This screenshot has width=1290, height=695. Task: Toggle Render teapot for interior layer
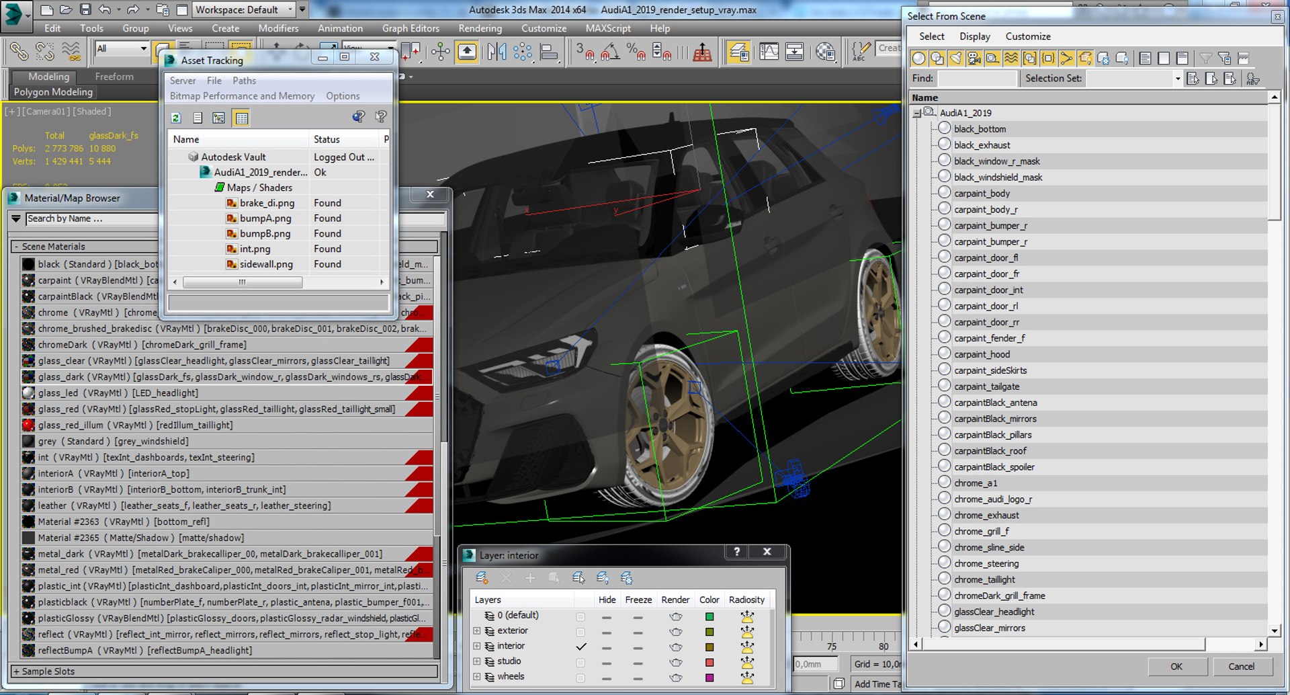pos(675,647)
